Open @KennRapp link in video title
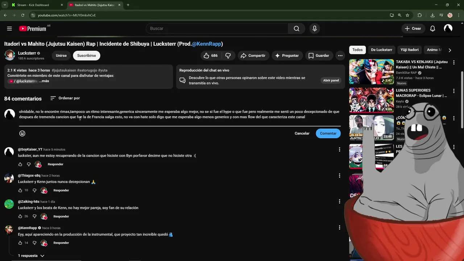 (x=206, y=44)
